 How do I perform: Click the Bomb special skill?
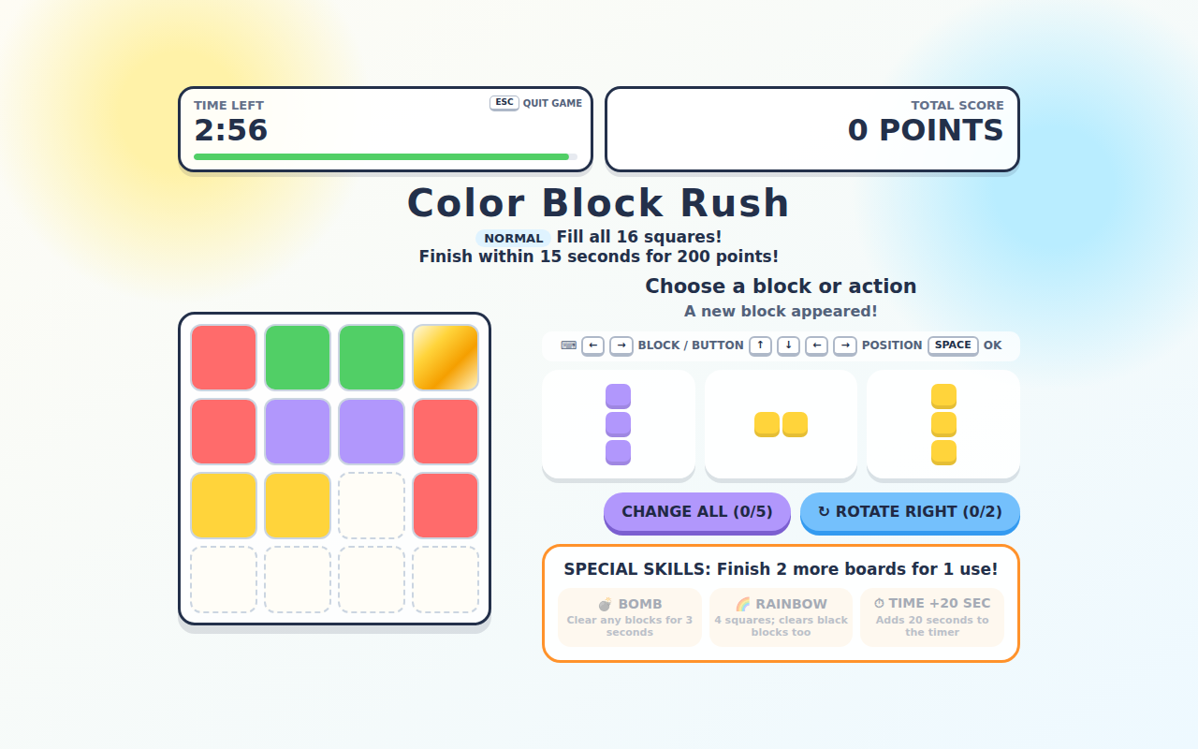click(x=630, y=617)
